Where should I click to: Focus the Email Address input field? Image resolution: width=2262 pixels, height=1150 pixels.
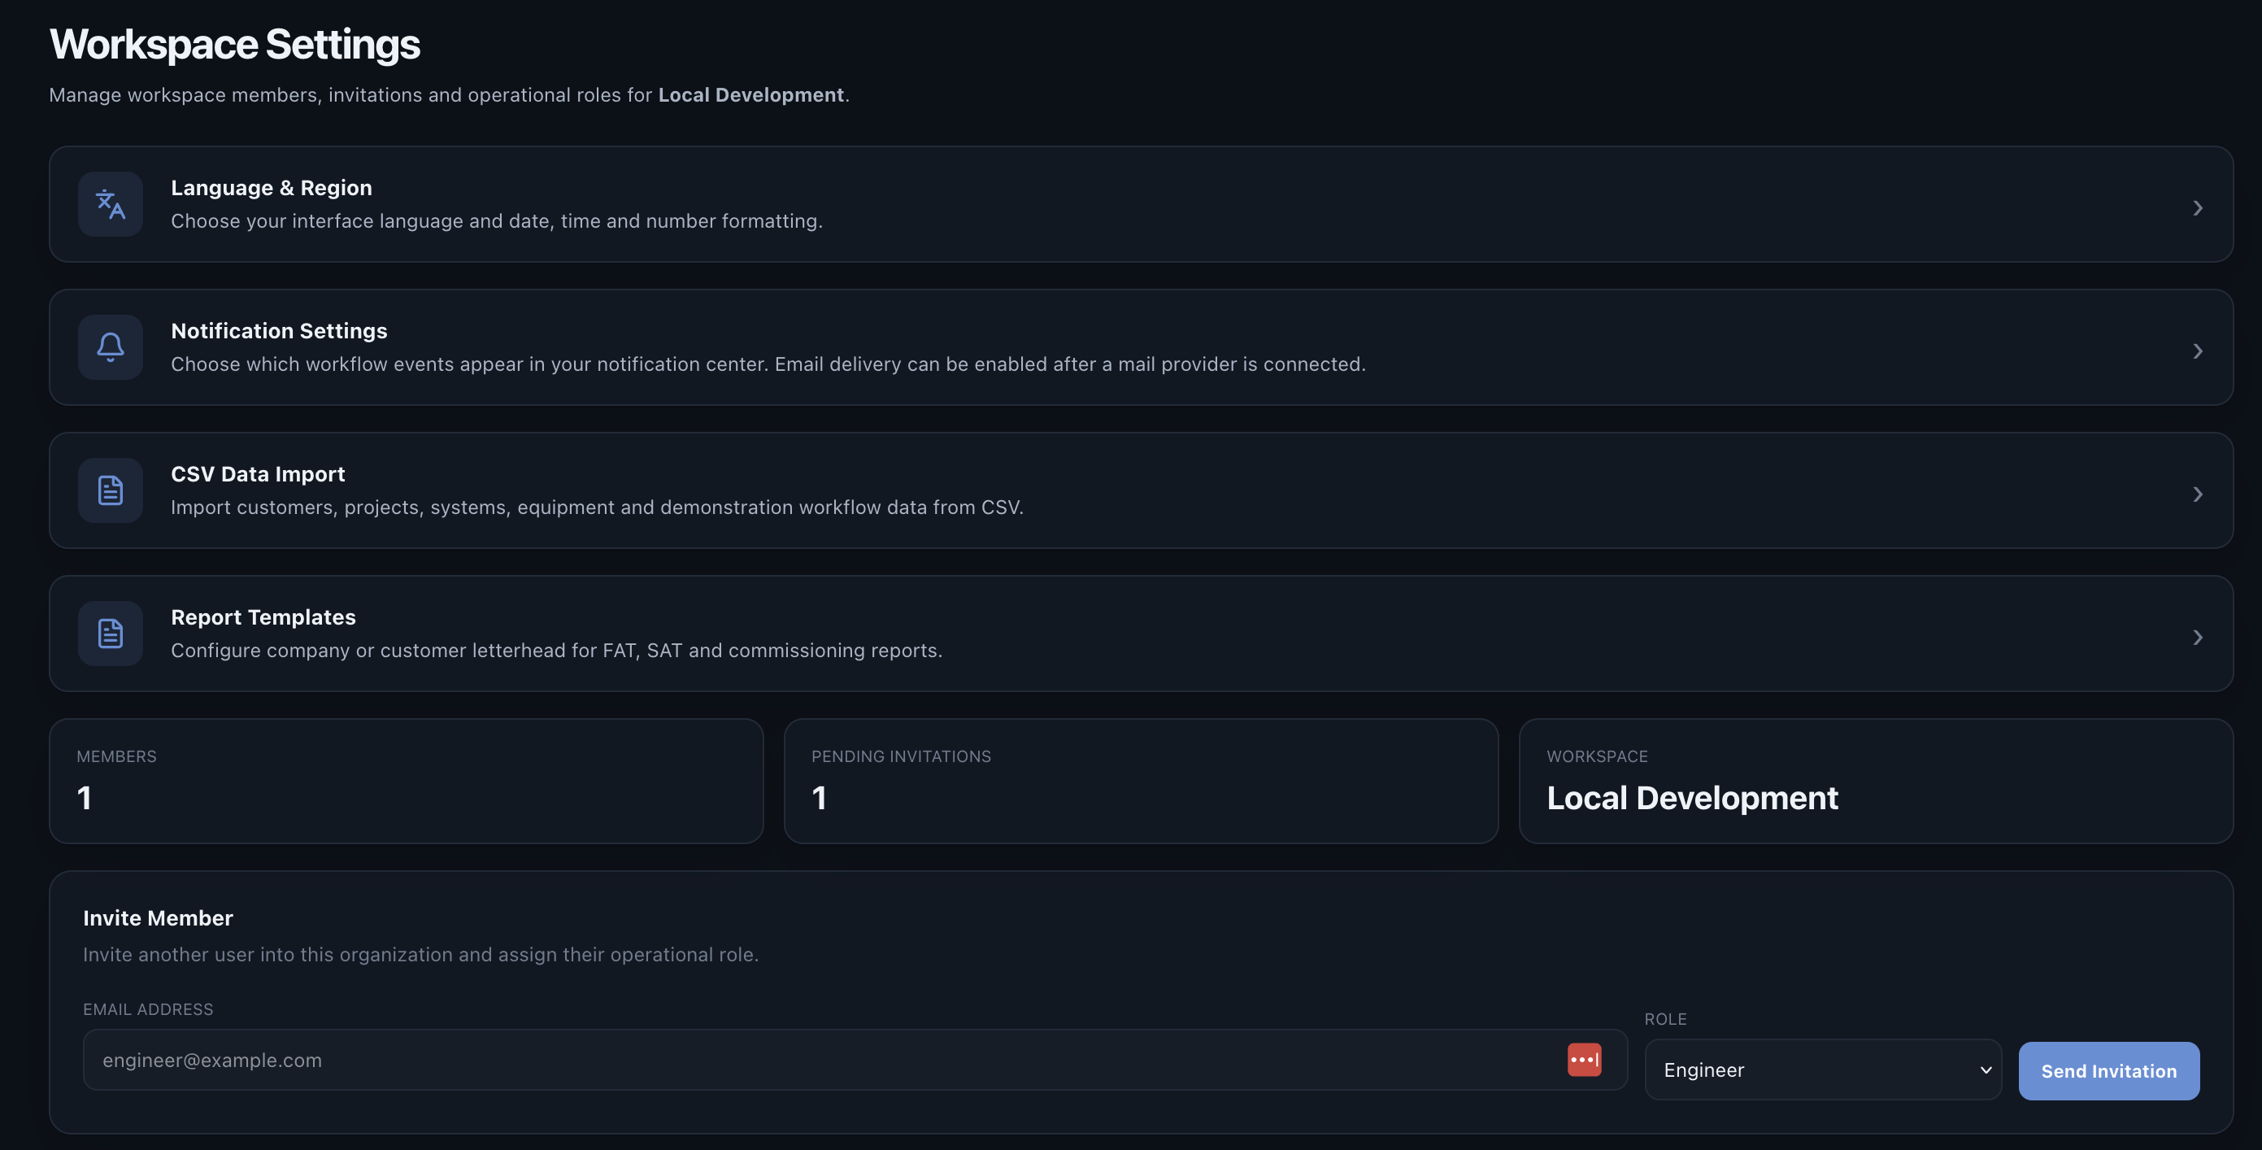tap(855, 1060)
